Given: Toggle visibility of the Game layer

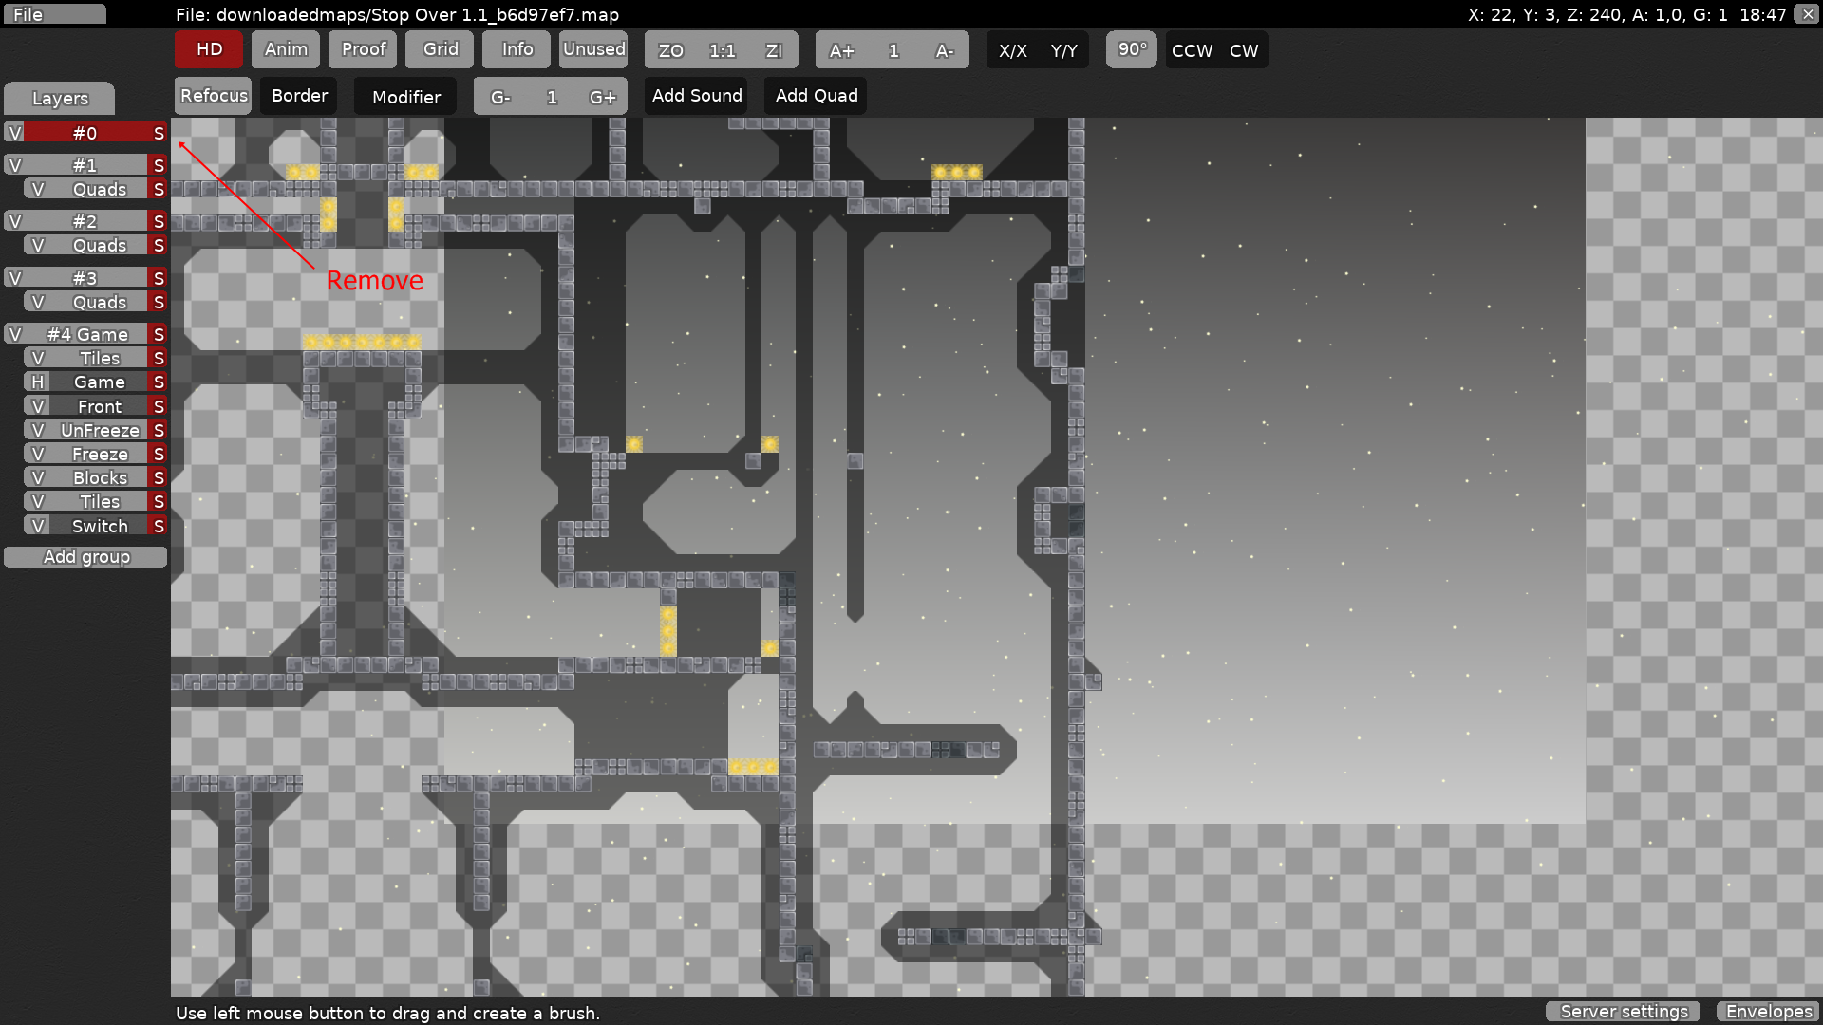Looking at the screenshot, I should click(38, 382).
